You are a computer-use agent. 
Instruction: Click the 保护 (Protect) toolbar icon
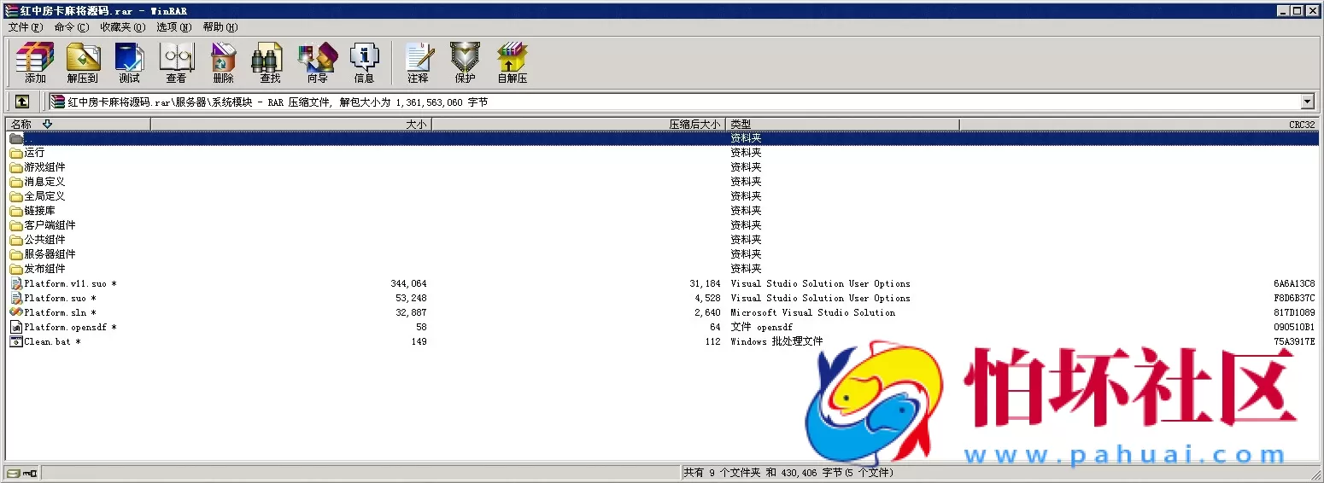pyautogui.click(x=465, y=62)
